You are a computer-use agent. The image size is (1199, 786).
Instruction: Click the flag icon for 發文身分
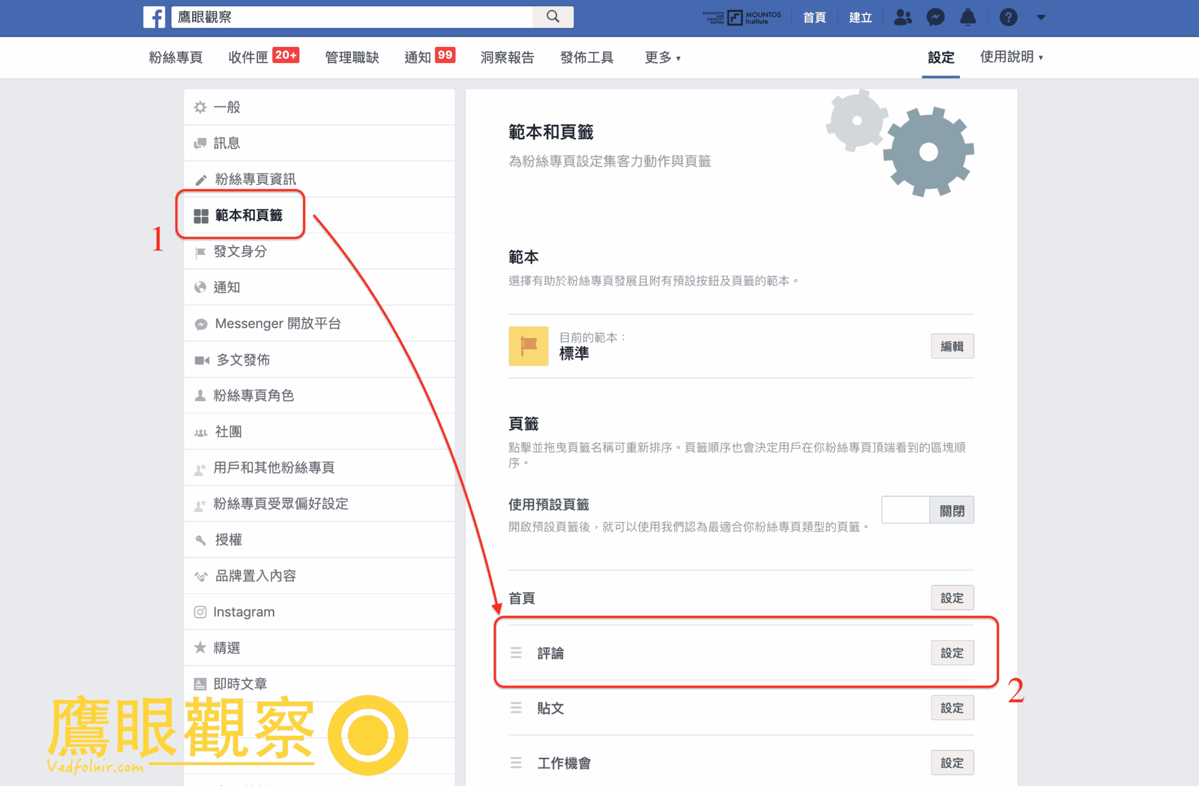click(x=200, y=252)
